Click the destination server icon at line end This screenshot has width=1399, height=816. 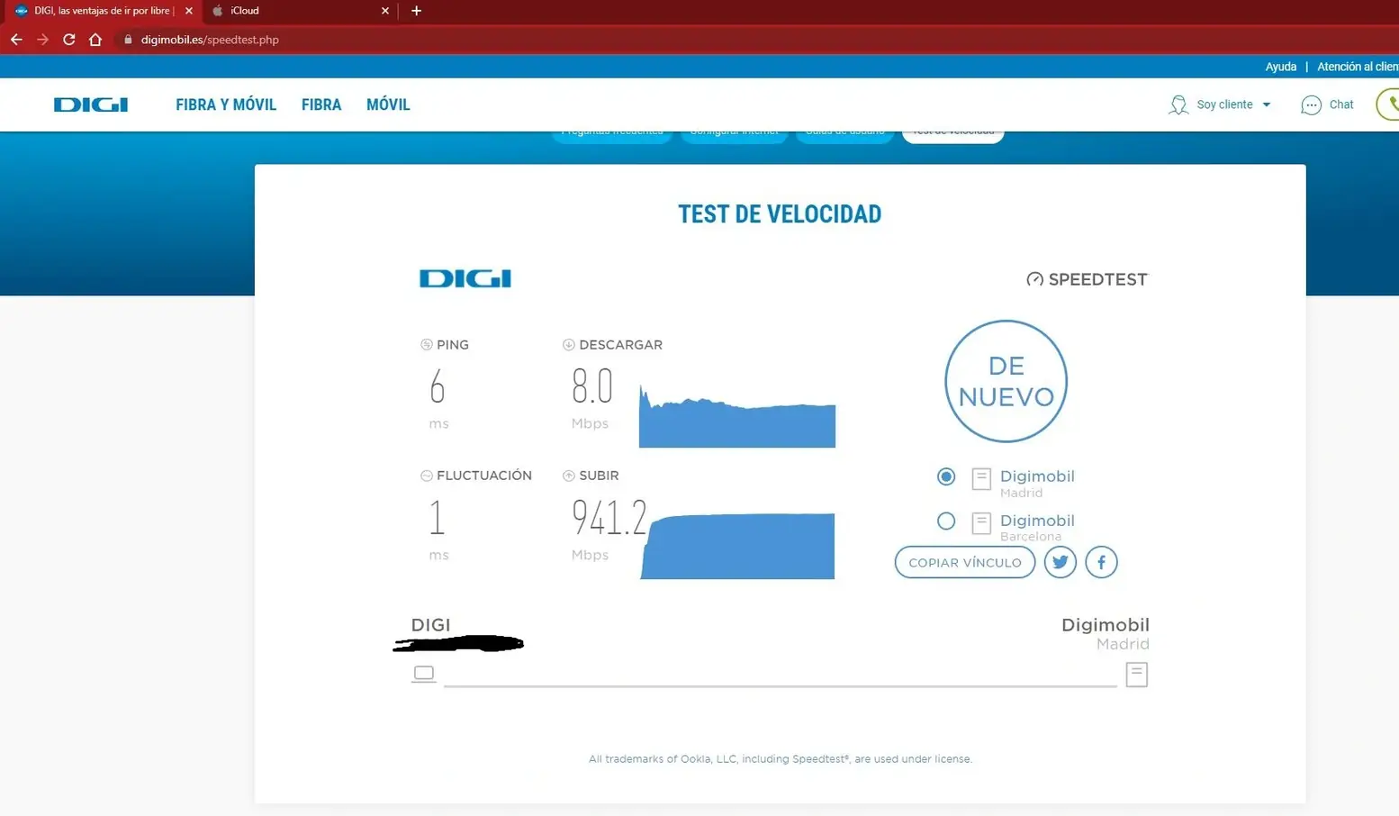(1136, 675)
